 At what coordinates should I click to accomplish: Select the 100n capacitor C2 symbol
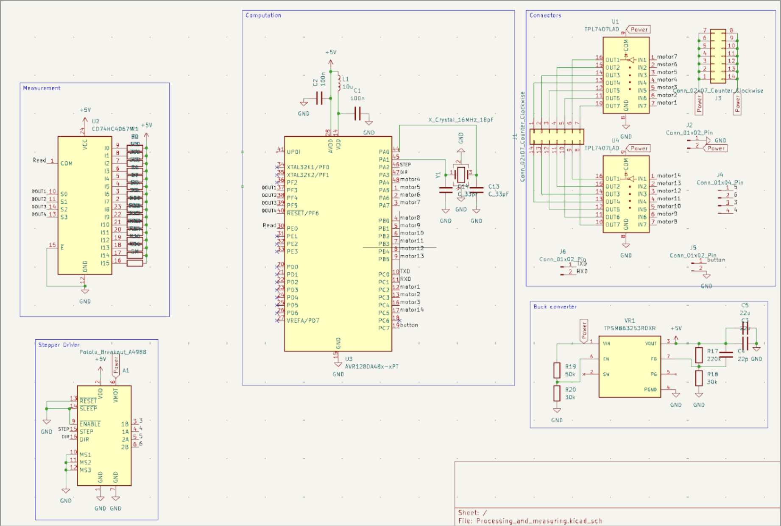(x=319, y=97)
